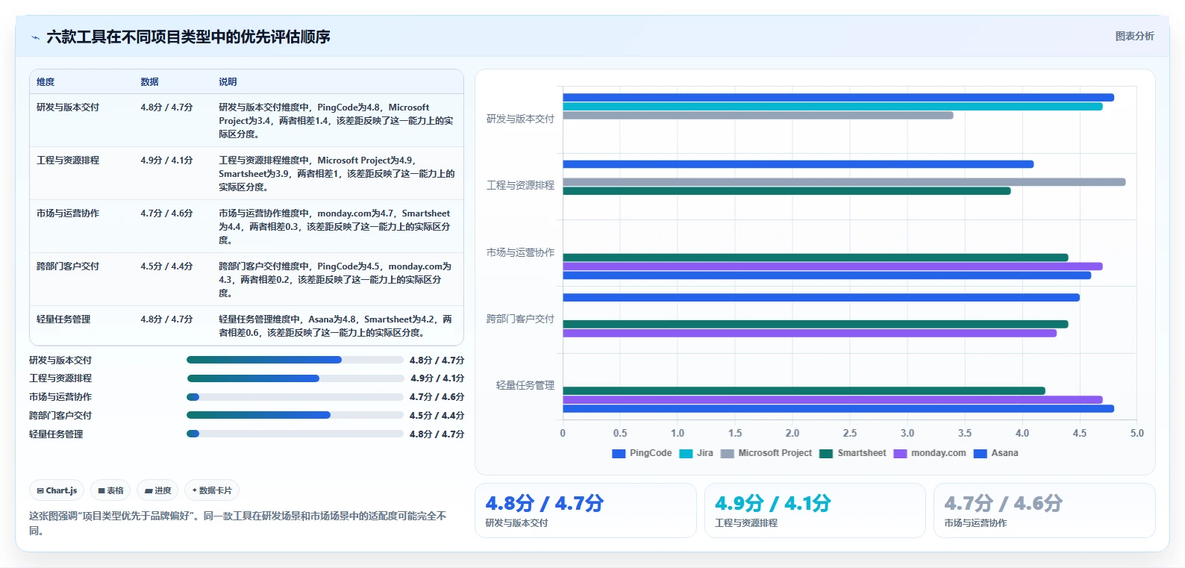Click the 4.9分 / 4.1分 table cell
The width and height of the screenshot is (1185, 568).
166,160
